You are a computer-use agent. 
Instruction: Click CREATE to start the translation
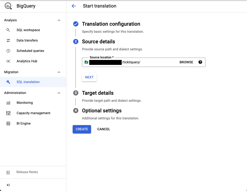(x=82, y=129)
